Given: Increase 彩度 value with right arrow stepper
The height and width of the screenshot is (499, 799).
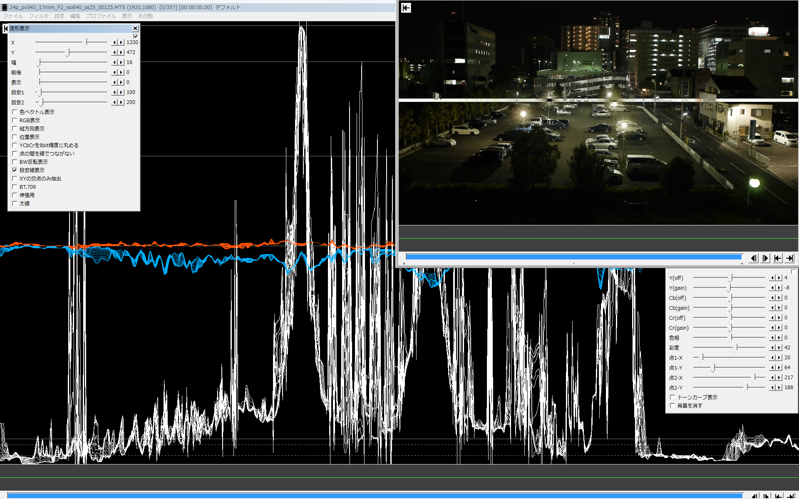Looking at the screenshot, I should pyautogui.click(x=779, y=348).
